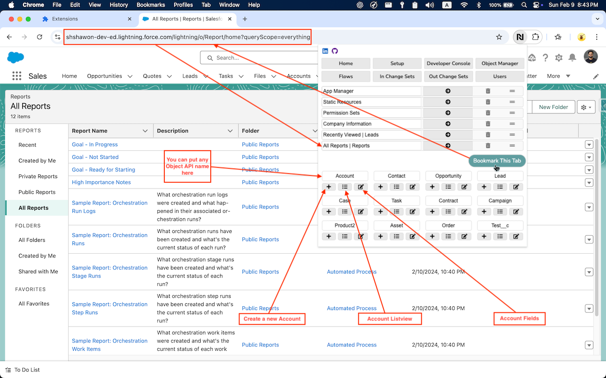Expand the Tasks nav tab dropdown
Screen dimensions: 606x378
tap(241, 76)
